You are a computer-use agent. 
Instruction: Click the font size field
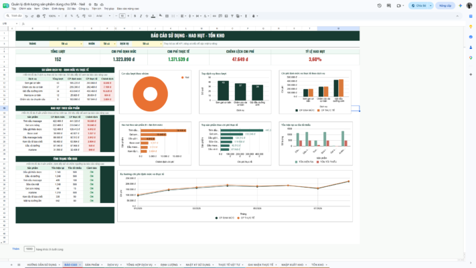[x=123, y=16]
